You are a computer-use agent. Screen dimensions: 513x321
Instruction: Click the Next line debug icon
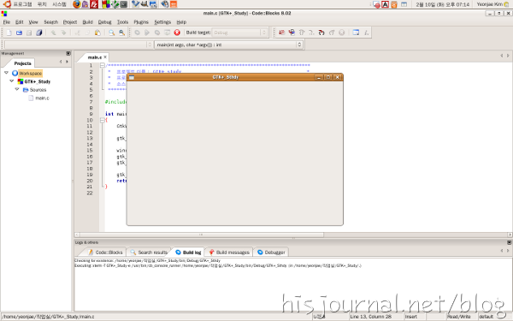[302, 33]
